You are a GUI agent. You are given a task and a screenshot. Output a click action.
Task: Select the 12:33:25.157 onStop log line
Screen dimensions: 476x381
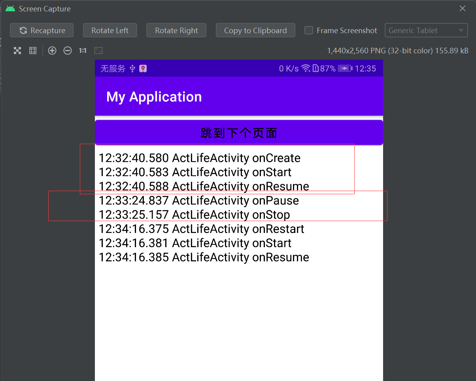coord(194,215)
